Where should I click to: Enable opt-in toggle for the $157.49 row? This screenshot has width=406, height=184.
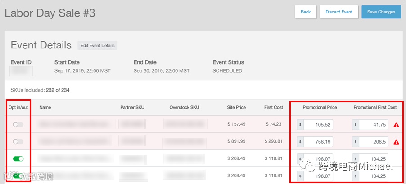[18, 124]
